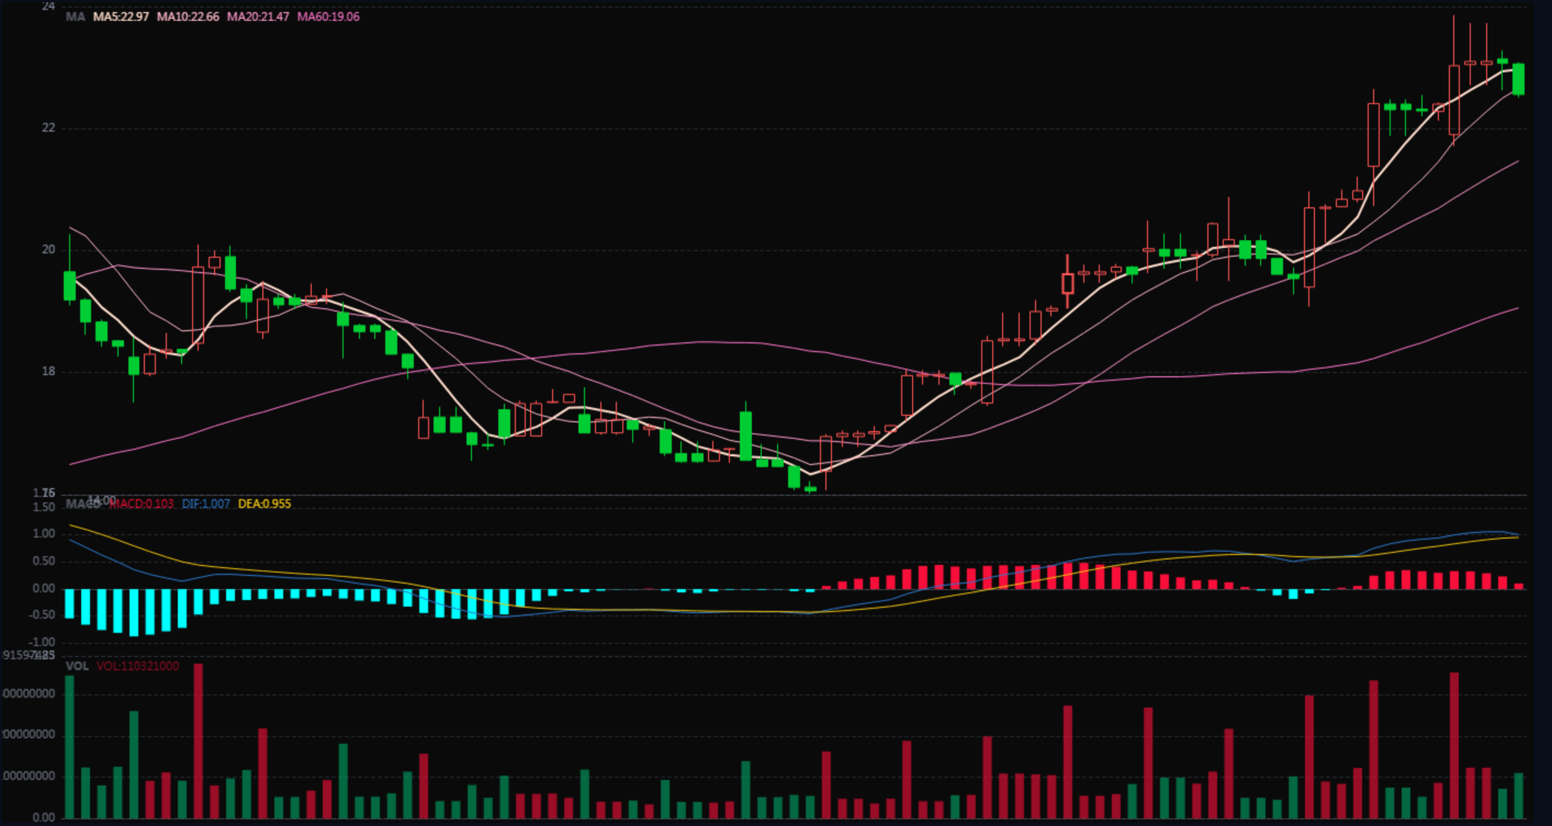Click the 20 price axis label
The image size is (1552, 826).
tap(48, 249)
